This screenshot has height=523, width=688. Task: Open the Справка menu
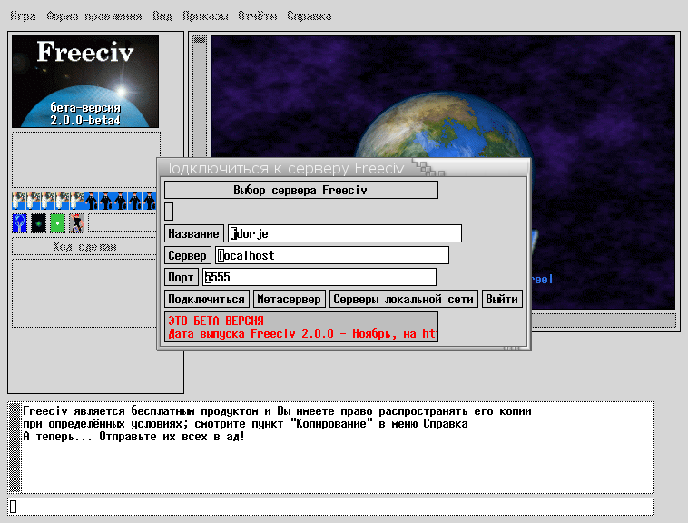tap(310, 16)
